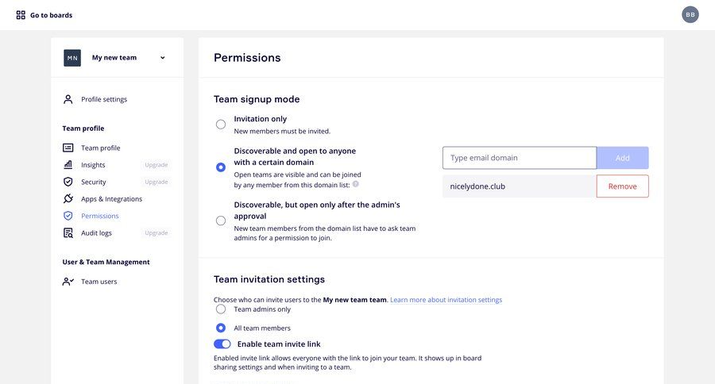Click the Remove button for nicelydone.club

622,186
